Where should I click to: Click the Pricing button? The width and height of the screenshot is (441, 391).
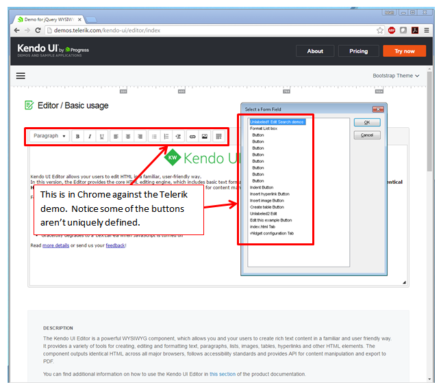pyautogui.click(x=359, y=51)
